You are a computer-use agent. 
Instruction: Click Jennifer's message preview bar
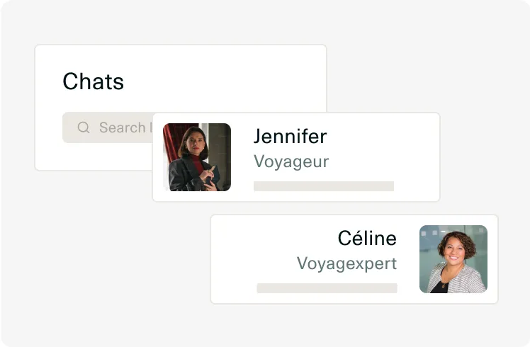[x=323, y=186]
